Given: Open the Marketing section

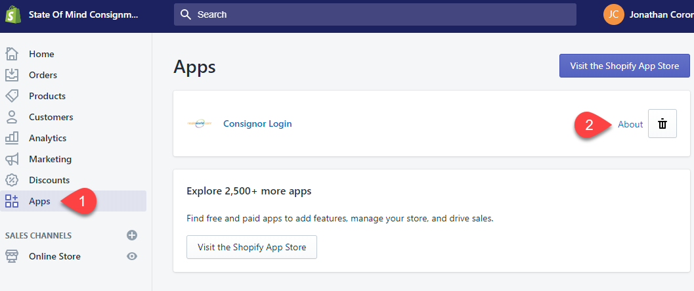Looking at the screenshot, I should coord(50,159).
